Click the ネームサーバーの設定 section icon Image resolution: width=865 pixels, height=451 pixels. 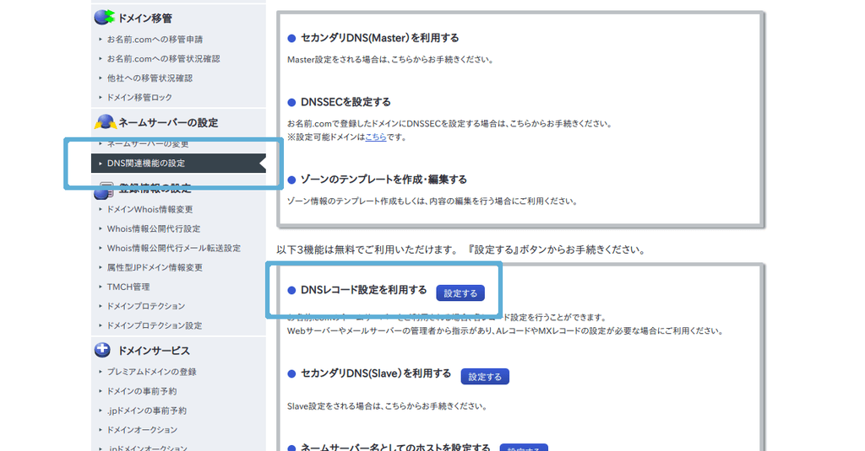click(x=104, y=121)
